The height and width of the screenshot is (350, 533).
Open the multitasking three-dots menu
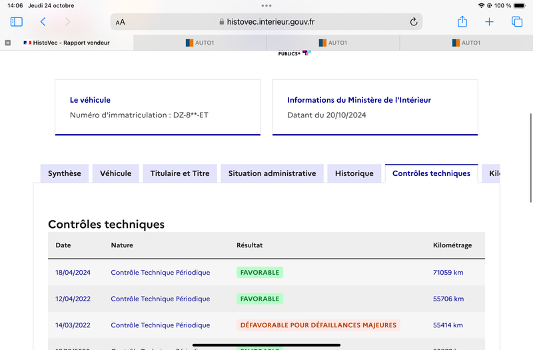266,5
